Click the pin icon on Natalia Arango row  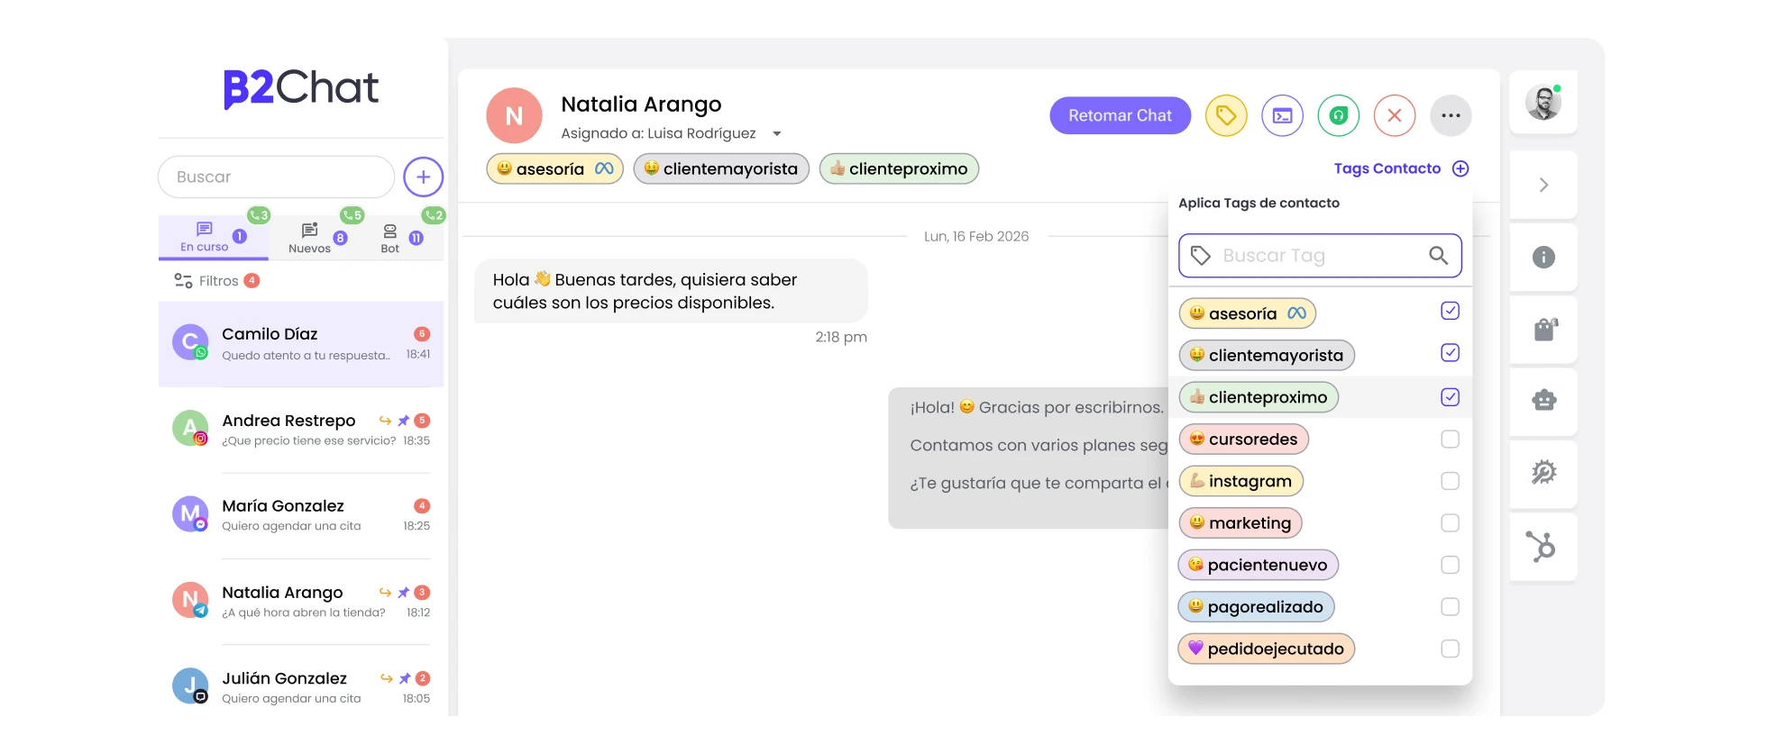coord(404,593)
